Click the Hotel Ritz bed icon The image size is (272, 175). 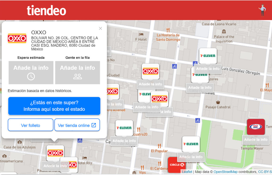pyautogui.click(x=84, y=158)
